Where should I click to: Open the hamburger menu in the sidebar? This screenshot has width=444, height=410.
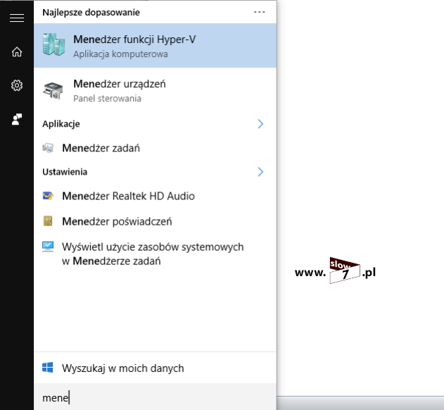pos(17,18)
